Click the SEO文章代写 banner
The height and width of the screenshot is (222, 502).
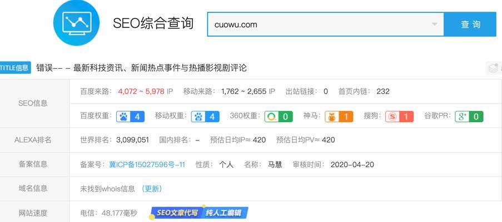[177, 213]
